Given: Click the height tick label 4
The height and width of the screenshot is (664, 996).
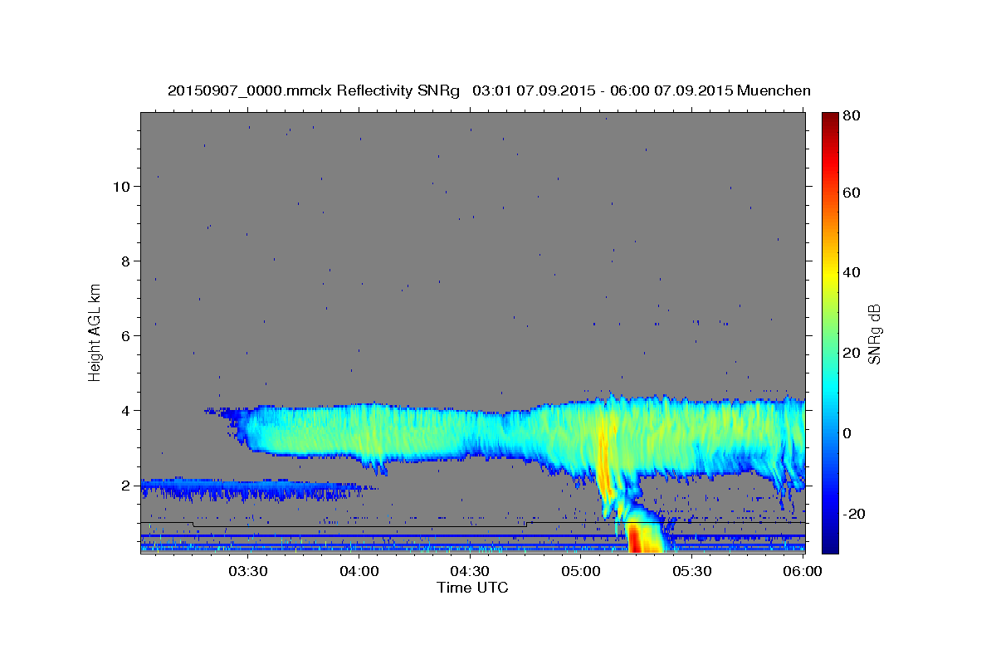Looking at the screenshot, I should (x=125, y=411).
